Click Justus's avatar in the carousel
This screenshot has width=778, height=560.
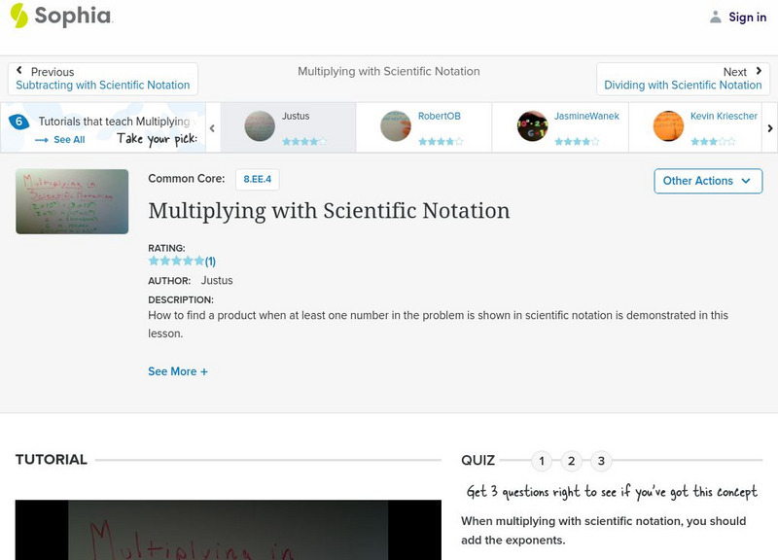259,125
